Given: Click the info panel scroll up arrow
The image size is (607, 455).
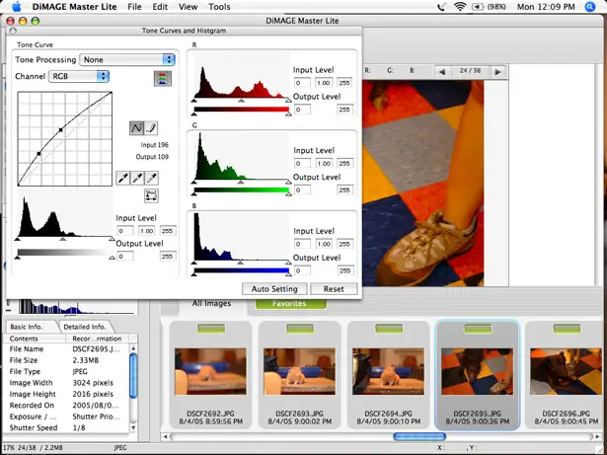Looking at the screenshot, I should tap(133, 348).
